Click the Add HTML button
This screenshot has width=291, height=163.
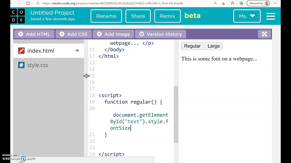pyautogui.click(x=34, y=34)
